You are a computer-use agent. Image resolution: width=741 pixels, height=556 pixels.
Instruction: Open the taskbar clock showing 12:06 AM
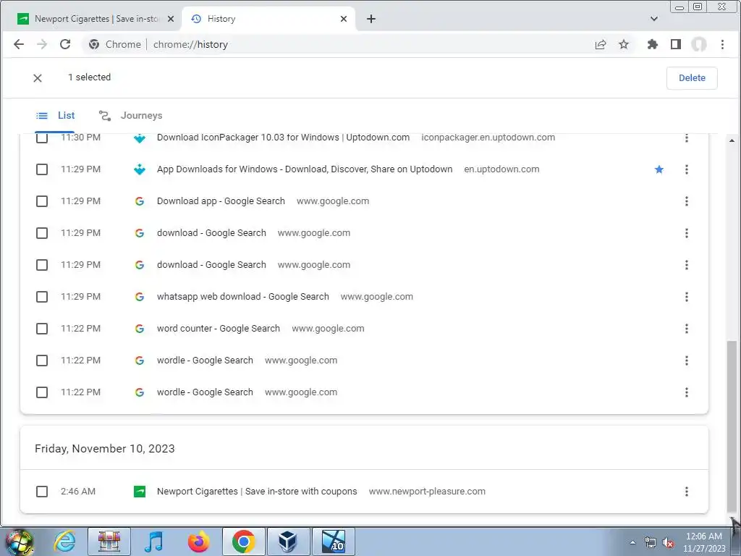(x=704, y=542)
